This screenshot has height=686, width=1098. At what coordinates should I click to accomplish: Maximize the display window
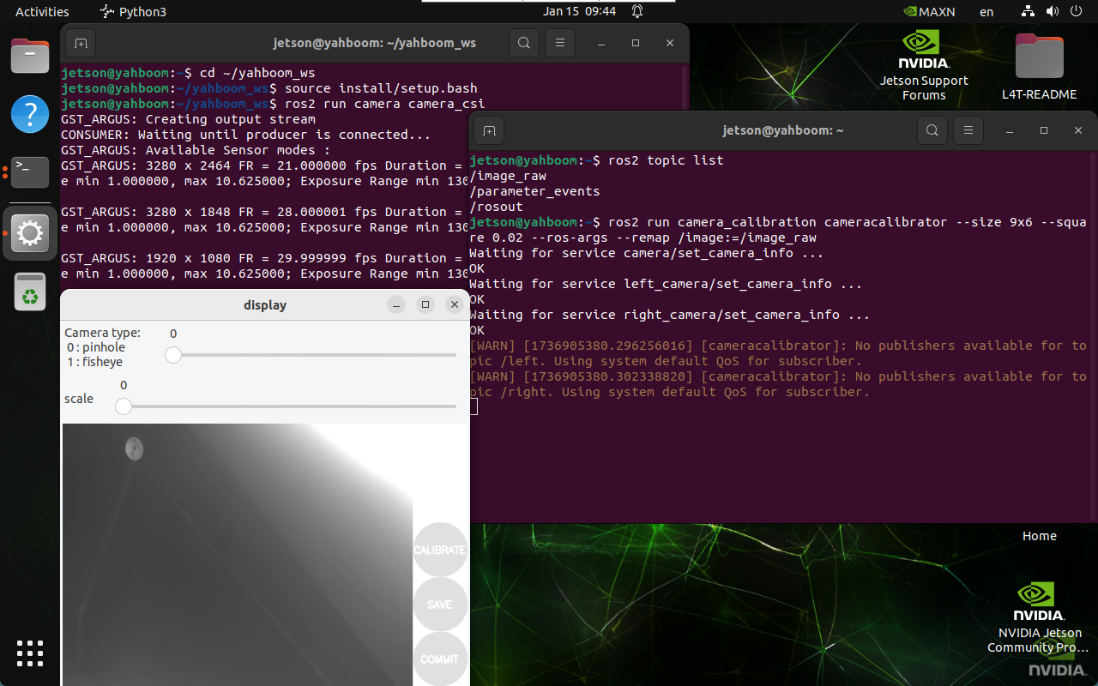pos(425,304)
